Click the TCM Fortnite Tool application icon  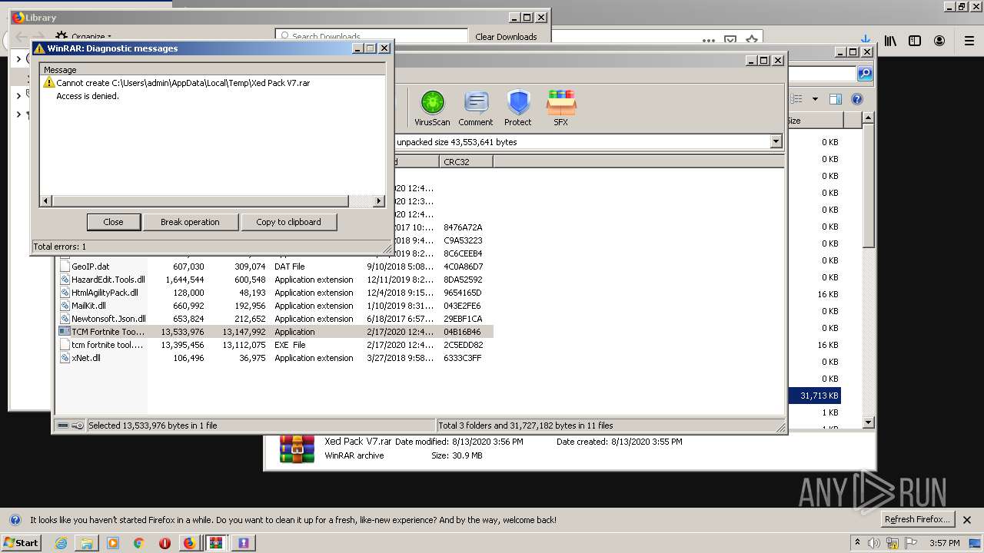tap(65, 332)
